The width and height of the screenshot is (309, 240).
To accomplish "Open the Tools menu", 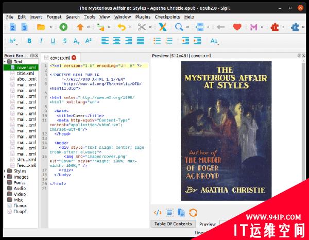I will (x=90, y=17).
